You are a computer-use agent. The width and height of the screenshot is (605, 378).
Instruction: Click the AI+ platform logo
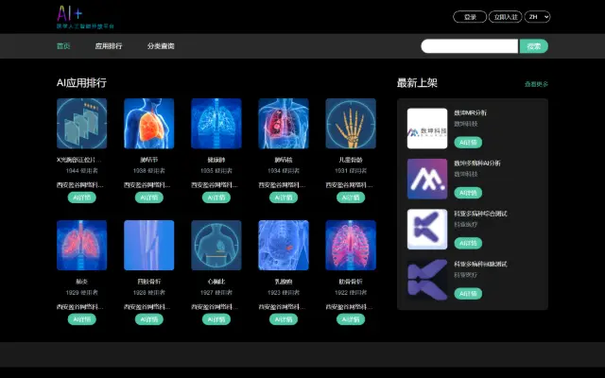pyautogui.click(x=85, y=17)
